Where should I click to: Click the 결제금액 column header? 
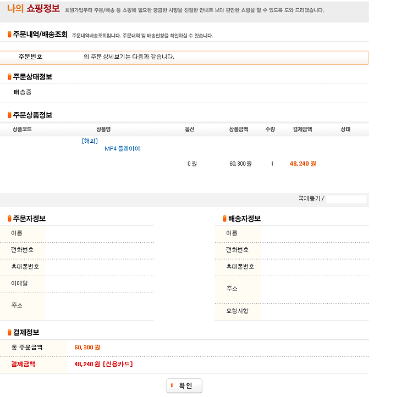click(302, 130)
